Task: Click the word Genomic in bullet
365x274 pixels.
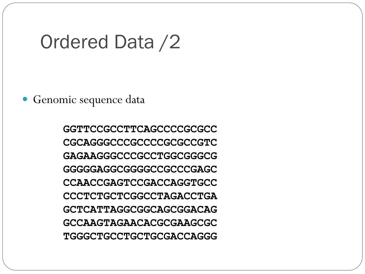Action: pyautogui.click(x=55, y=100)
